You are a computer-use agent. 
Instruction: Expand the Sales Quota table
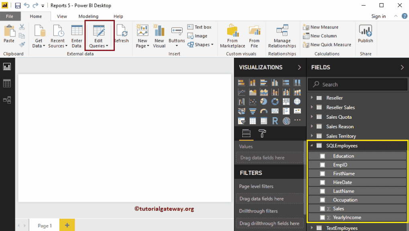[312, 117]
